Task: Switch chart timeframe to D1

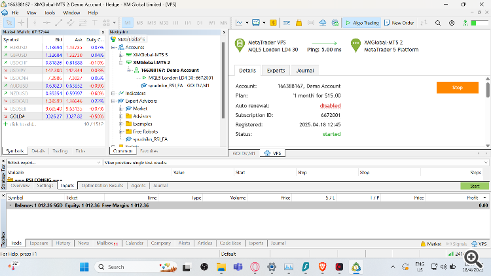Action: point(200,23)
